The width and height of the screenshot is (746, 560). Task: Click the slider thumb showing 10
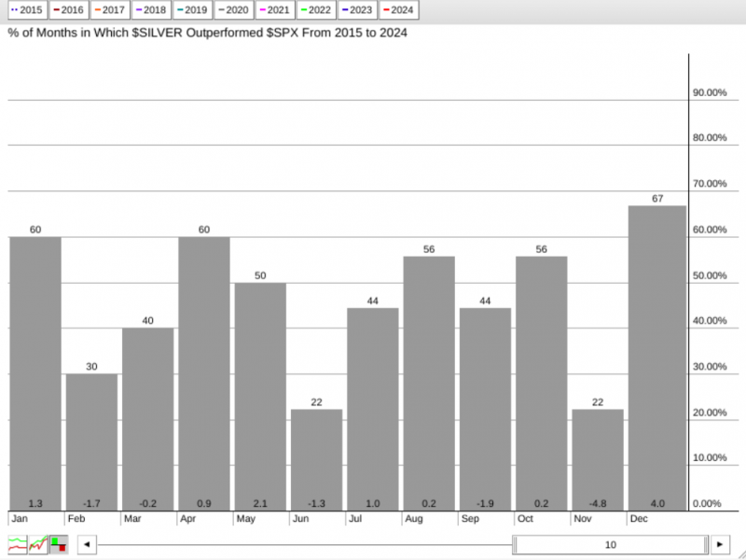(x=611, y=545)
